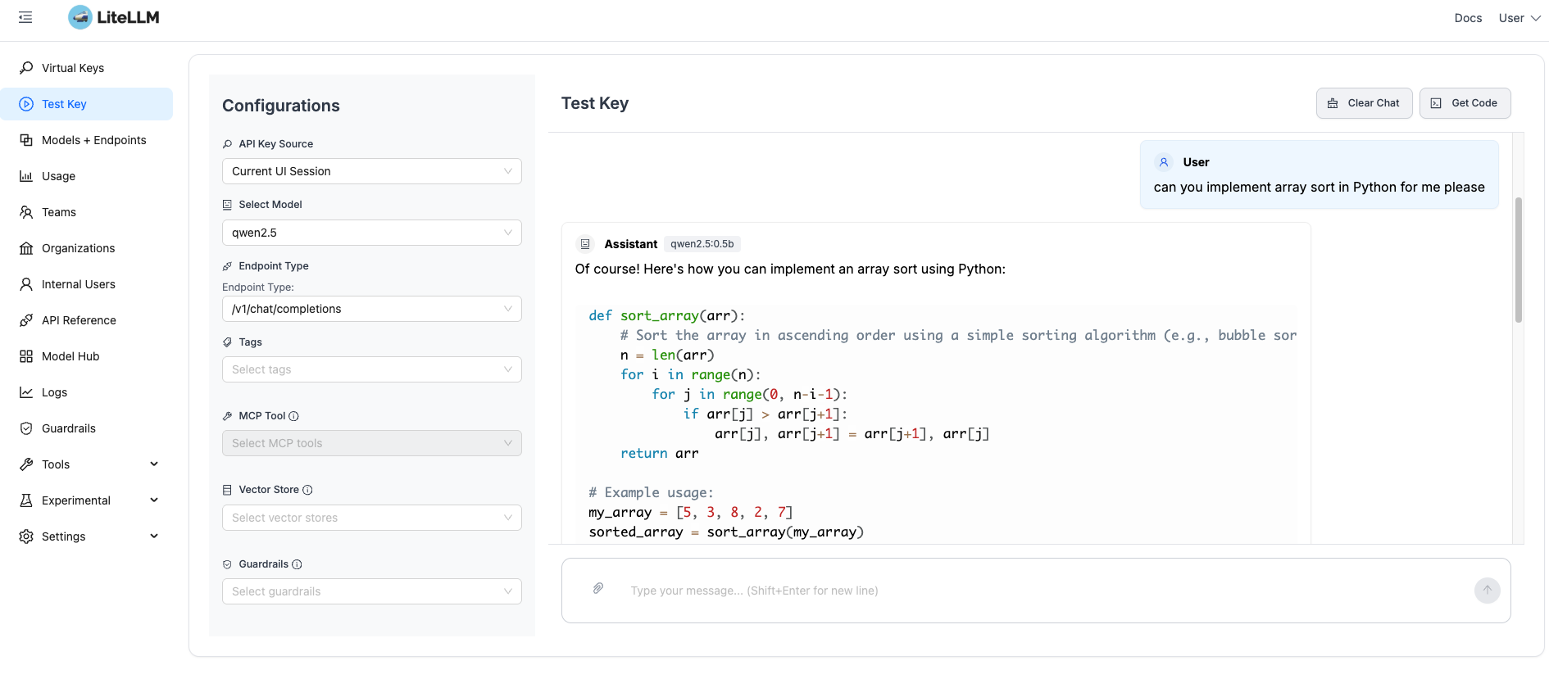Click the Vector Store info icon
1549x688 pixels.
point(307,490)
